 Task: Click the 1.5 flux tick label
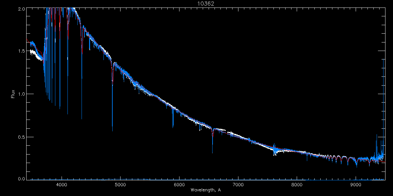pyautogui.click(x=21, y=51)
